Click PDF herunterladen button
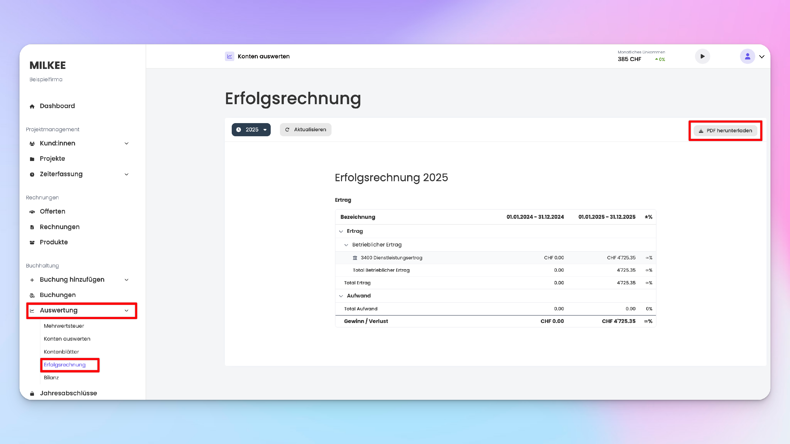This screenshot has width=790, height=444. click(725, 130)
